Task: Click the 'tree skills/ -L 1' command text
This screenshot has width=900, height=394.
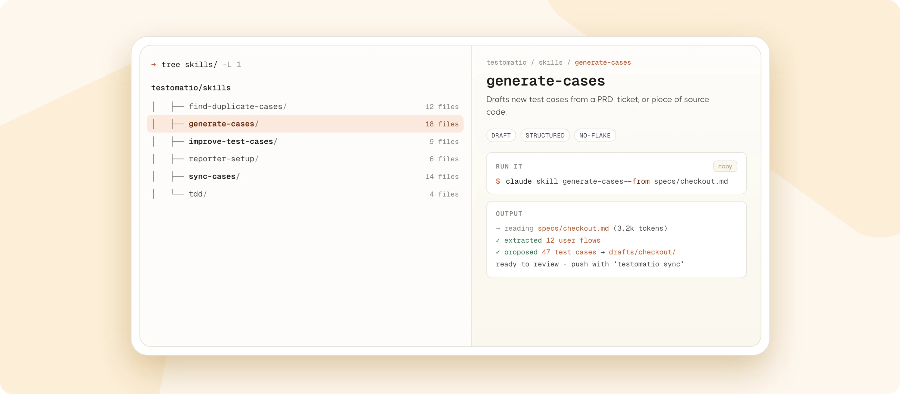Action: pos(201,65)
